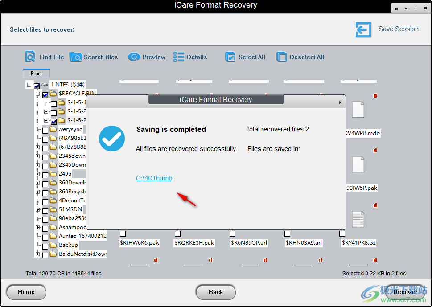Click the .verysync folder icon

coord(53,129)
